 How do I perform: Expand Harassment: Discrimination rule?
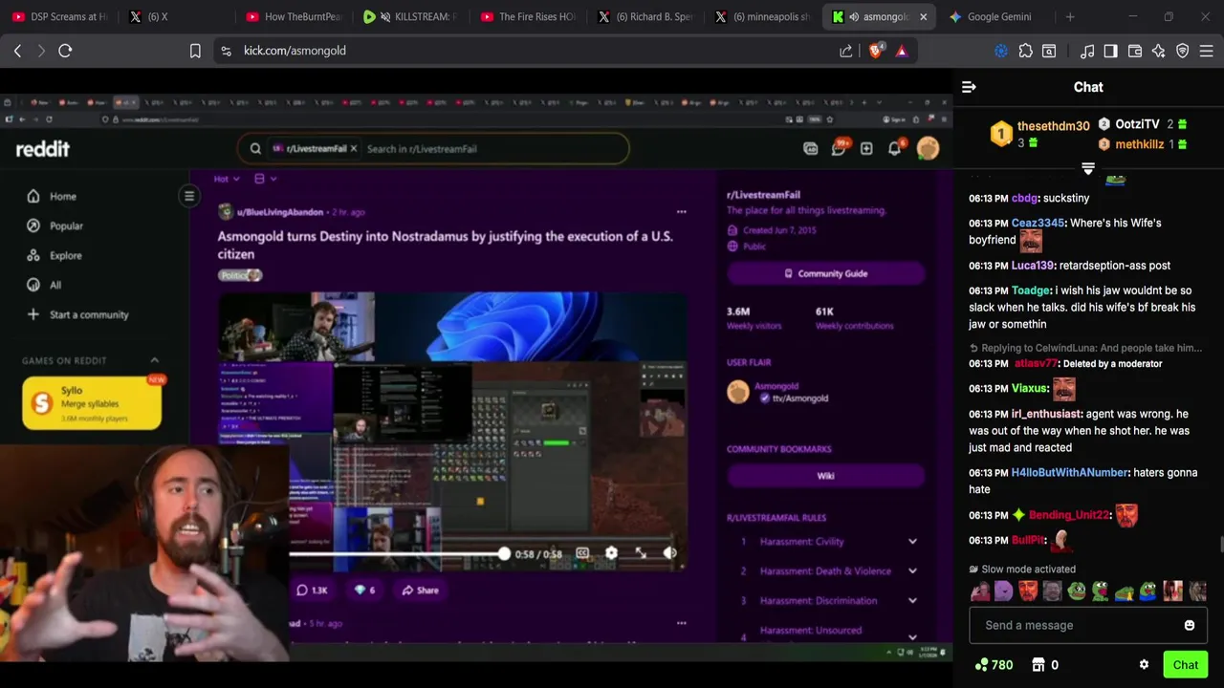tap(912, 601)
